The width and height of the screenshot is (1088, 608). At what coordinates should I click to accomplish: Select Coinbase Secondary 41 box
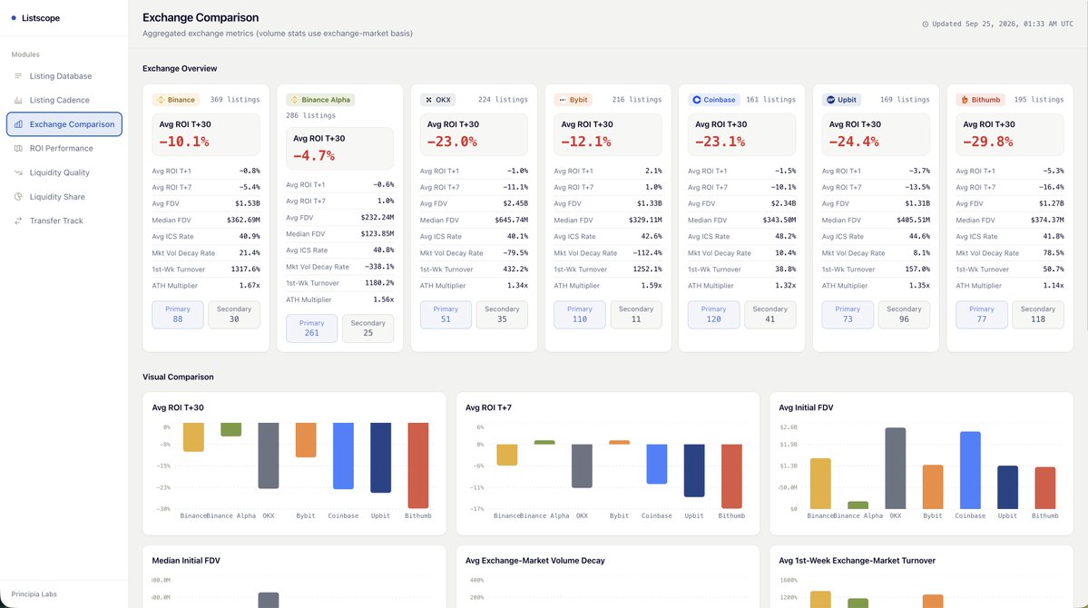click(x=769, y=314)
